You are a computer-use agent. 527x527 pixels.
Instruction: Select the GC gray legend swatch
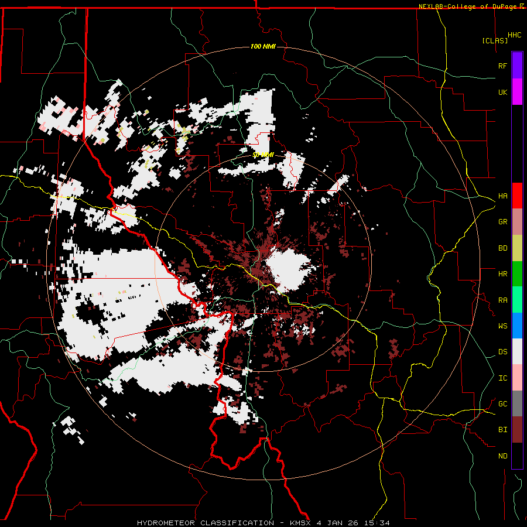pos(517,403)
